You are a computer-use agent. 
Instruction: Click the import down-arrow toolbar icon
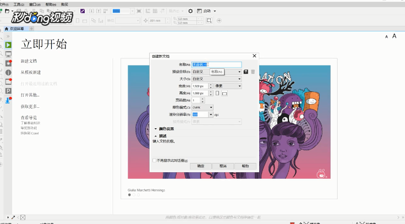[x=91, y=11]
